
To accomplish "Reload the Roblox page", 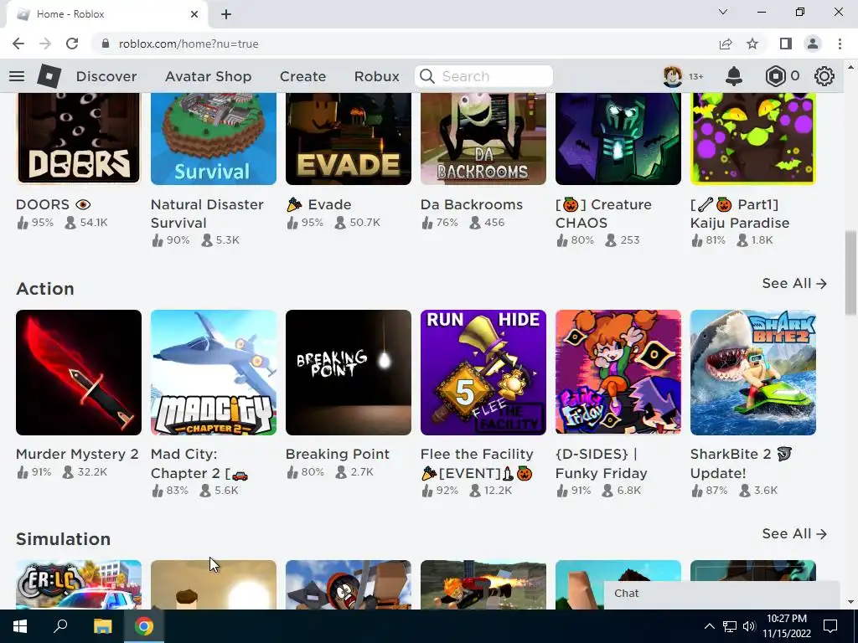I will (x=72, y=44).
